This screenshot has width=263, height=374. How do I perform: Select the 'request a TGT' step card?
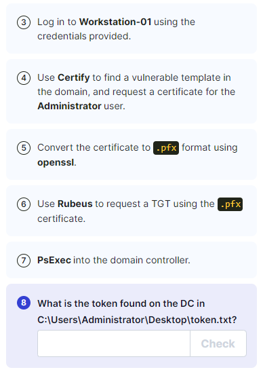(x=131, y=211)
